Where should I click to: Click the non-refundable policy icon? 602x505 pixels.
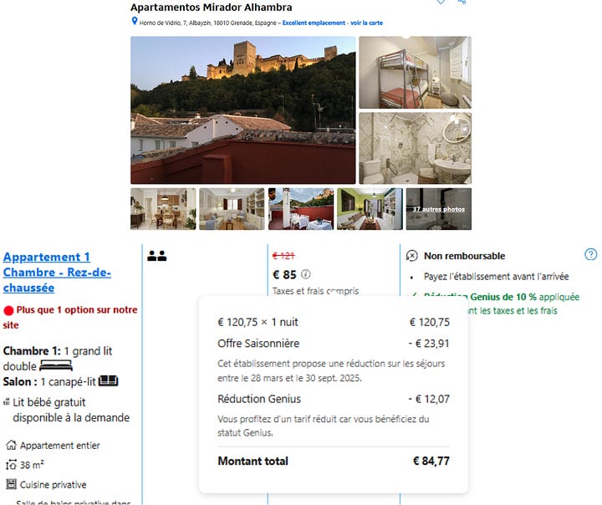pyautogui.click(x=411, y=256)
